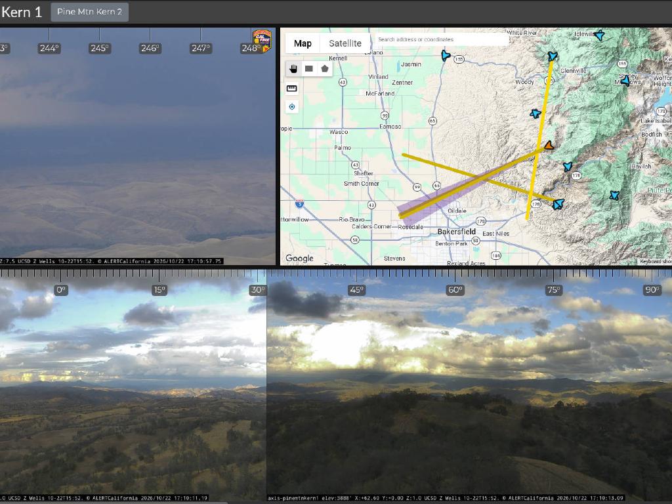Screen dimensions: 672x504
Task: Click the Rosedale label on the map
Action: pos(411,226)
